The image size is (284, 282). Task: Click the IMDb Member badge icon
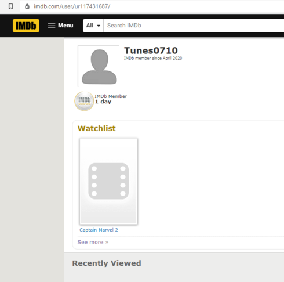(84, 101)
